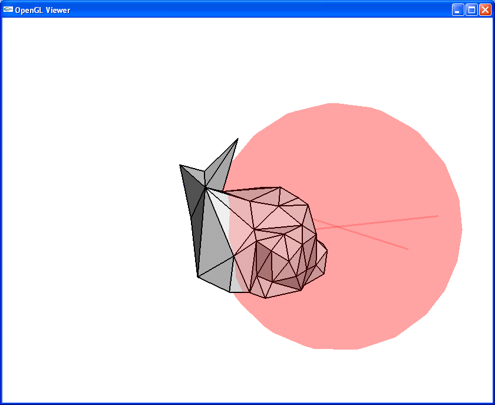This screenshot has width=495, height=405.
Task: Maximize the OpenGL Viewer window
Action: coord(471,9)
